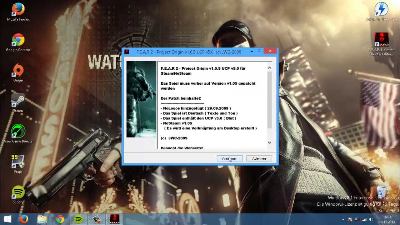Select the F.E.A.R. Ultimate Shooter Edition desktop icon

click(382, 44)
